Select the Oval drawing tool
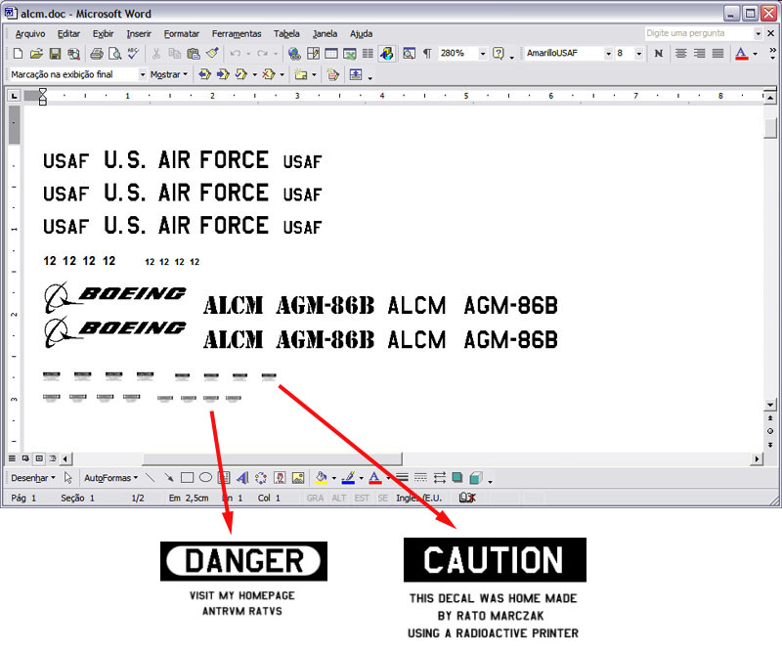The height and width of the screenshot is (652, 782). pos(205,478)
